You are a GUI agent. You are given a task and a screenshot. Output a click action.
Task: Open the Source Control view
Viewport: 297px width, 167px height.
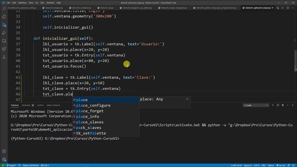click(4, 25)
